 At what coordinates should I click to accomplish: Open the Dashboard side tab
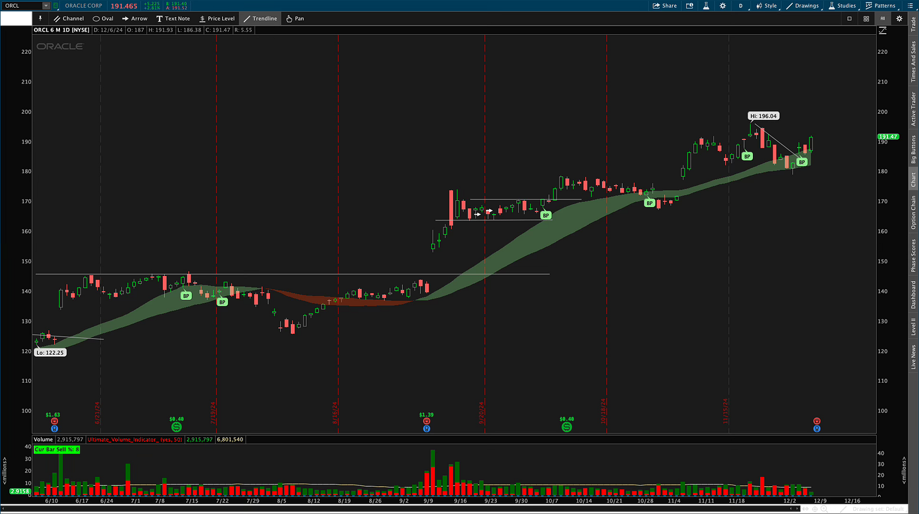click(913, 296)
